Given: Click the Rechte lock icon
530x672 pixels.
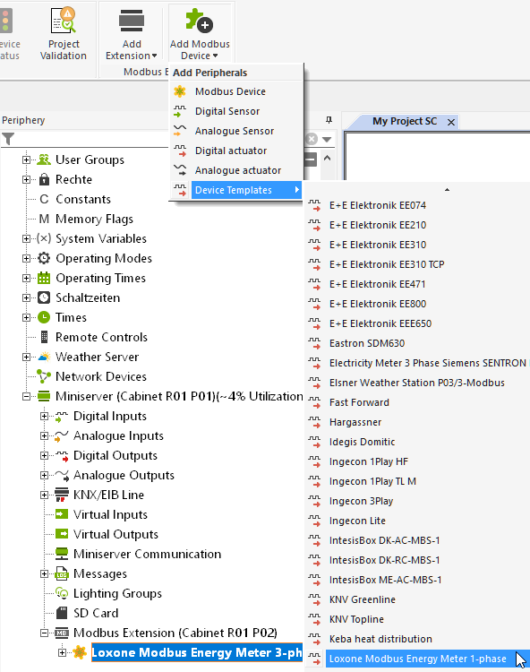Looking at the screenshot, I should click(44, 179).
